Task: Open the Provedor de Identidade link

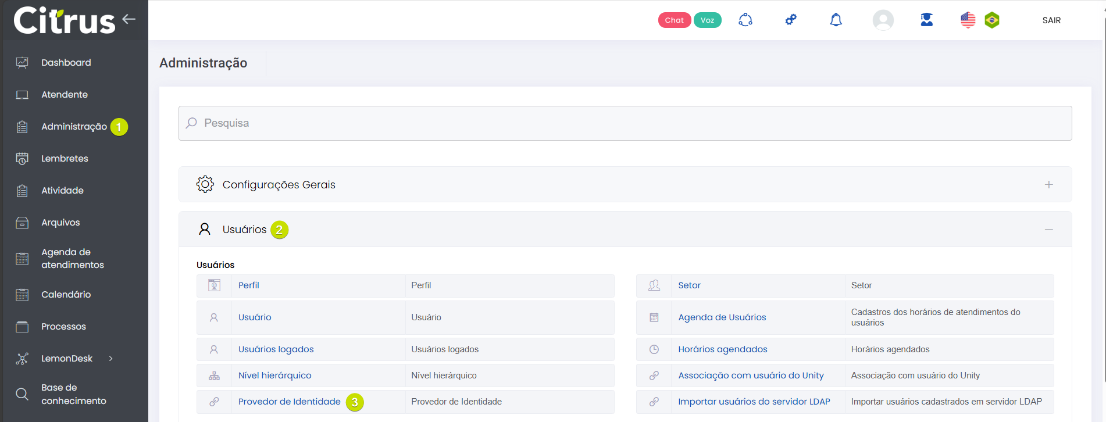Action: pos(289,402)
